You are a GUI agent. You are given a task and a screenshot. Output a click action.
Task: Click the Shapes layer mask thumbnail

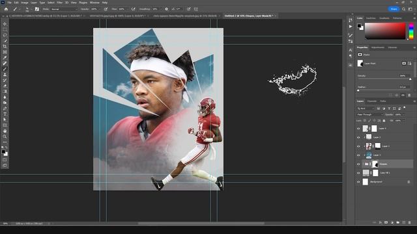[x=375, y=164]
